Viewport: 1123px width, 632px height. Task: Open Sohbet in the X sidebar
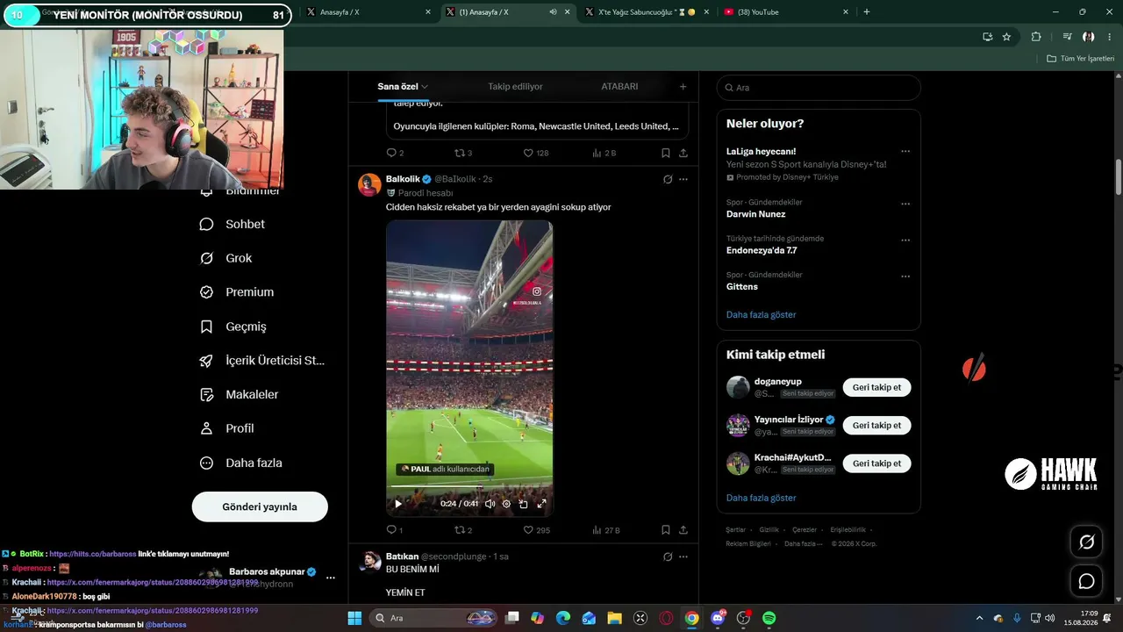232,224
